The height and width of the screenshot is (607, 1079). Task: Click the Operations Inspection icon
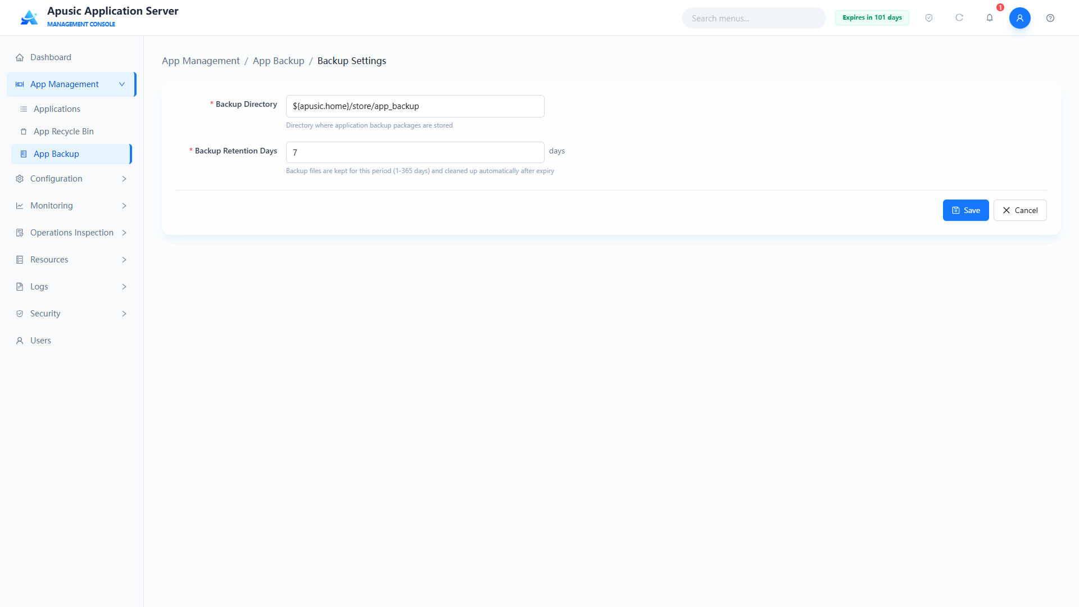tap(20, 233)
